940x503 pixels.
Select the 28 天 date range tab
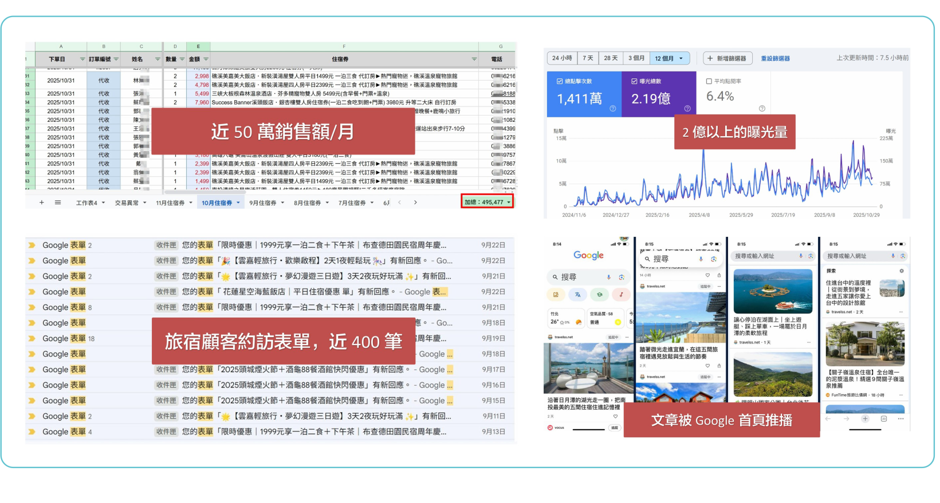coord(611,58)
